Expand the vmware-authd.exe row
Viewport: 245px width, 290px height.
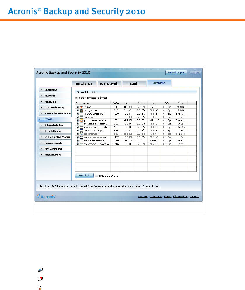[x=77, y=114]
